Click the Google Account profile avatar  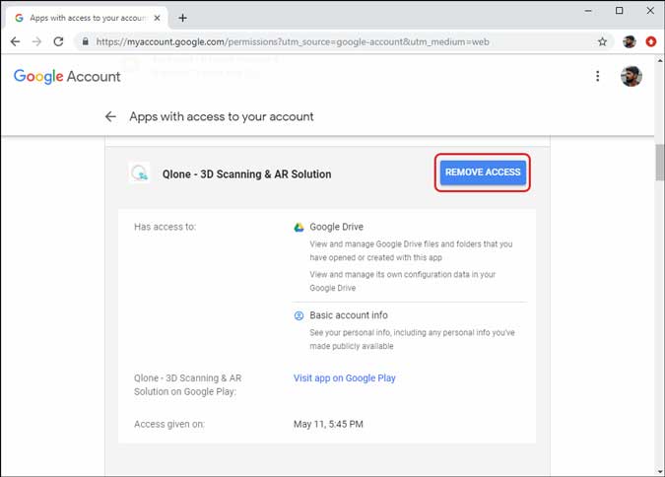632,76
